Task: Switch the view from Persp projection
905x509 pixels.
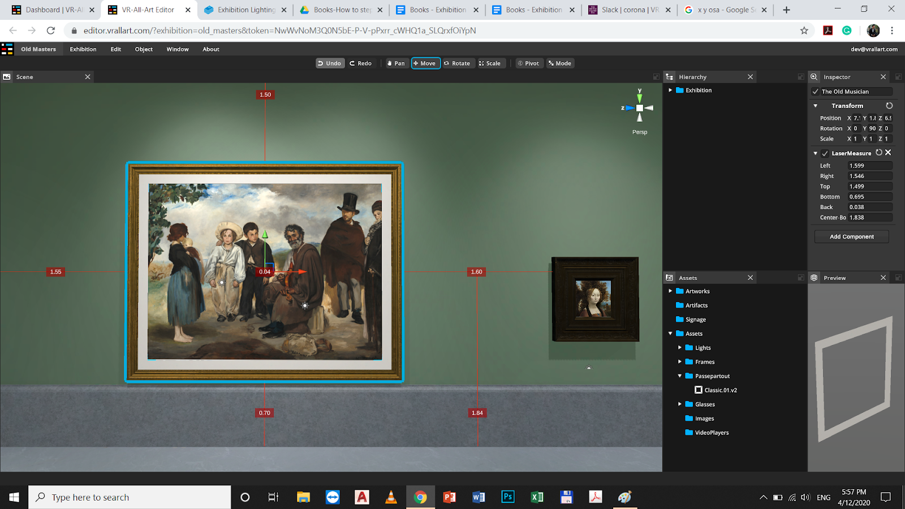Action: coord(640,132)
